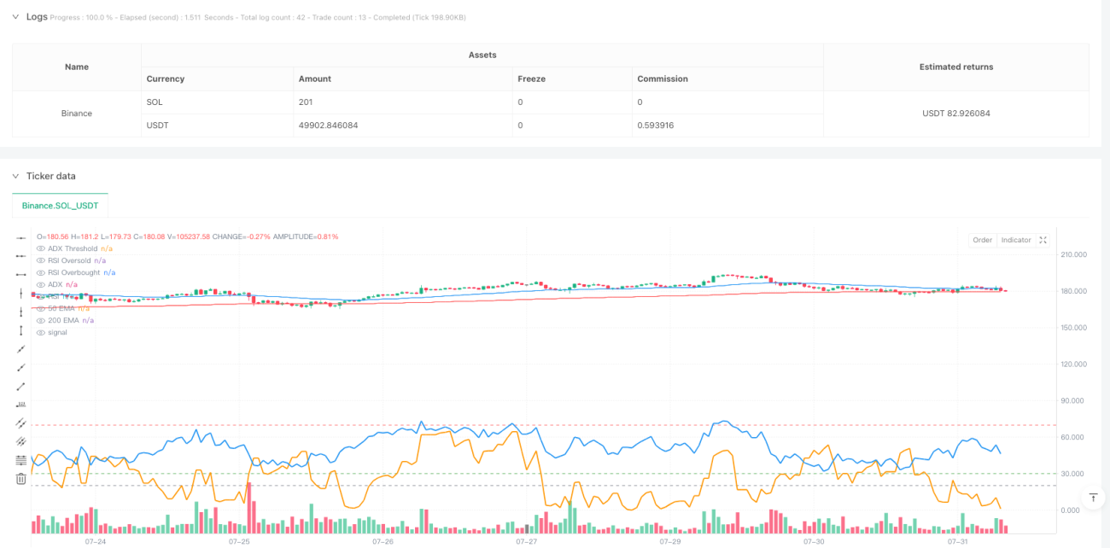Select the price line drawing tool
This screenshot has height=548, width=1110.
(21, 405)
